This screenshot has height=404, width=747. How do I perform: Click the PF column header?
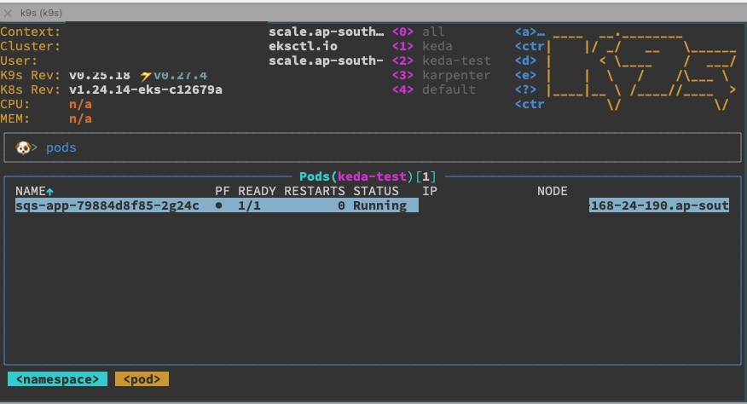pyautogui.click(x=223, y=191)
